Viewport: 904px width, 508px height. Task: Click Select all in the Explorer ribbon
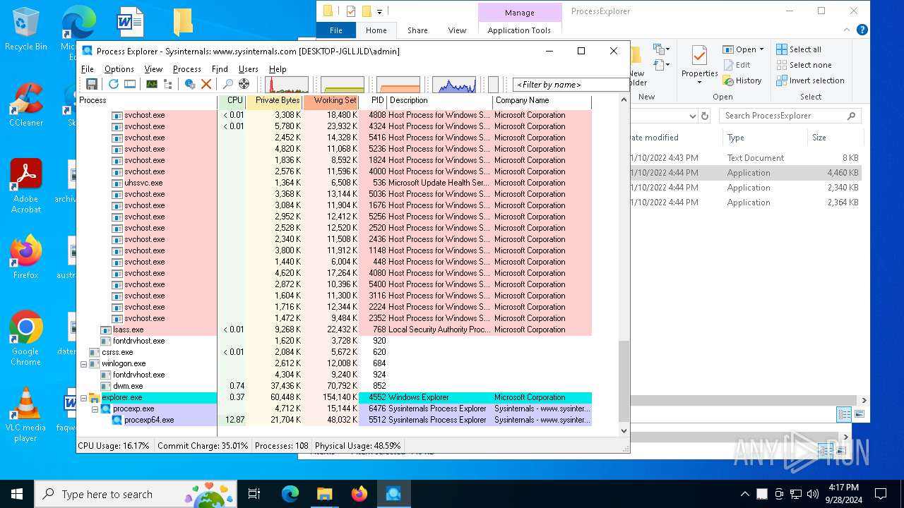(798, 49)
